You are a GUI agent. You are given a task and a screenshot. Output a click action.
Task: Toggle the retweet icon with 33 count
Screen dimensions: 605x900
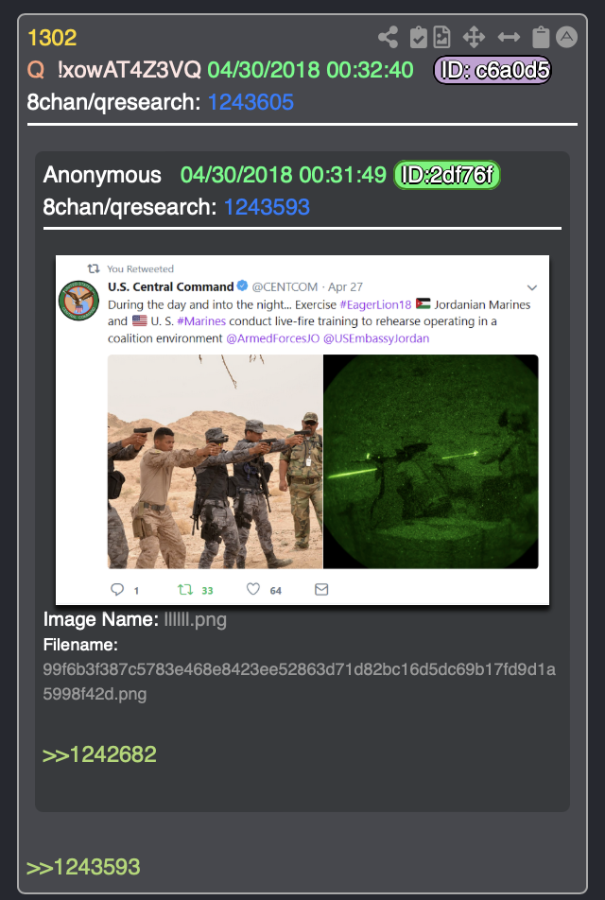(x=185, y=590)
